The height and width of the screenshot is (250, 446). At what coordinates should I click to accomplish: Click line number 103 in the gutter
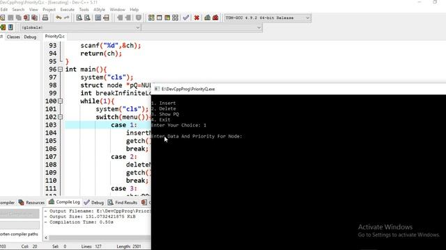51,125
